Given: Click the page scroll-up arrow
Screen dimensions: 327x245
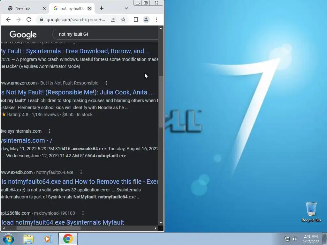Looking at the screenshot, I should tap(161, 28).
